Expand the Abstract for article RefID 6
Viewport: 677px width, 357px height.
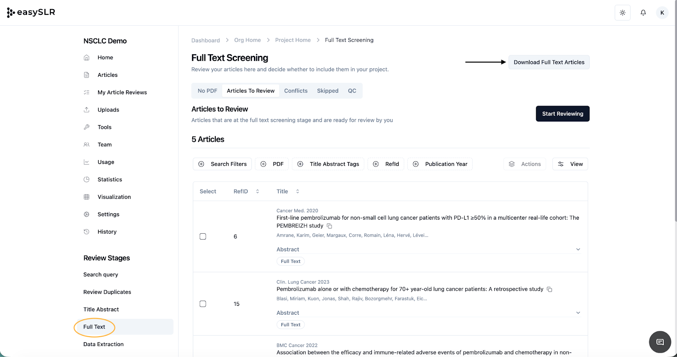[578, 249]
